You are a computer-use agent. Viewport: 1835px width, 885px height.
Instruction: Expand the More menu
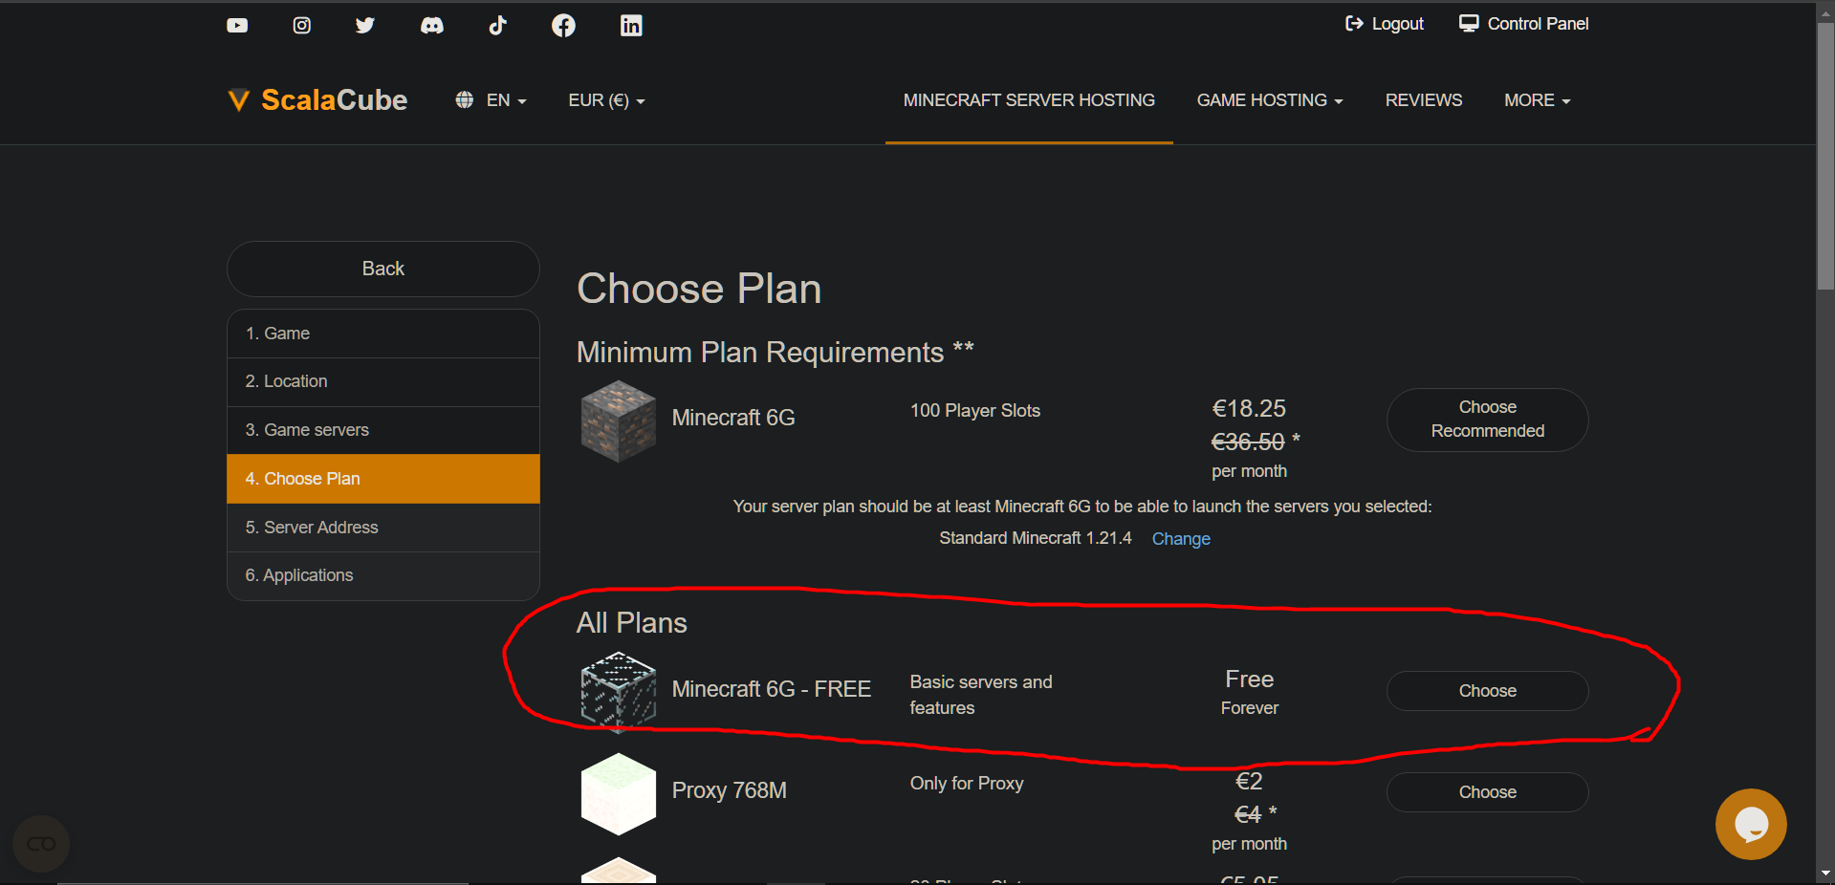click(1537, 100)
